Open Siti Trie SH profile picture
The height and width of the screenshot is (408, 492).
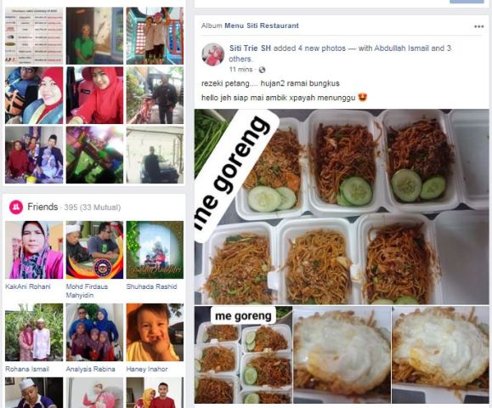(x=212, y=54)
